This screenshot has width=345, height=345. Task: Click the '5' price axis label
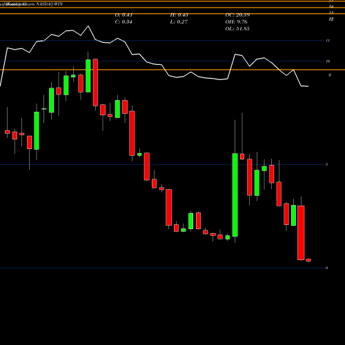pos(327,164)
